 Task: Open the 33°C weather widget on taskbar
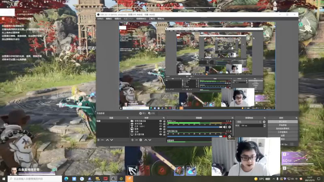(262, 179)
